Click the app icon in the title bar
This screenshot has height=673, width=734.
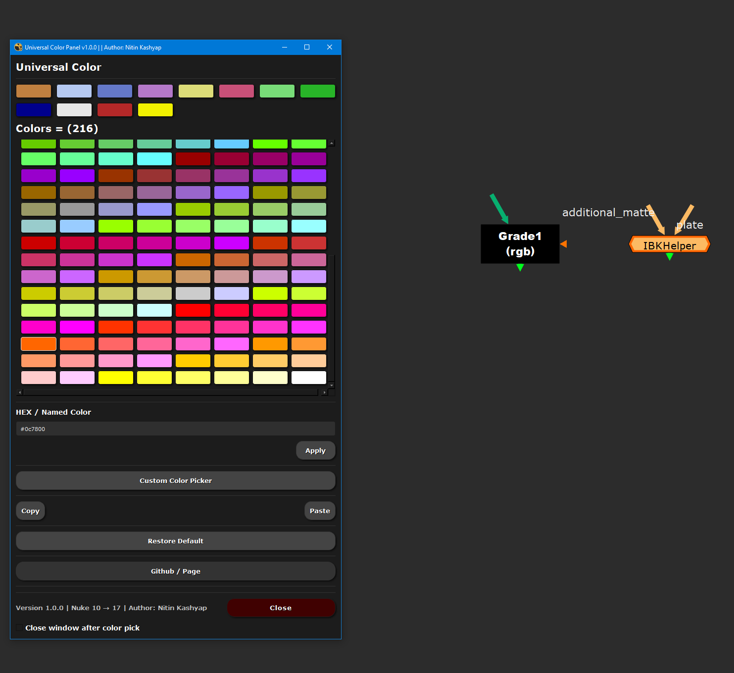(x=18, y=48)
